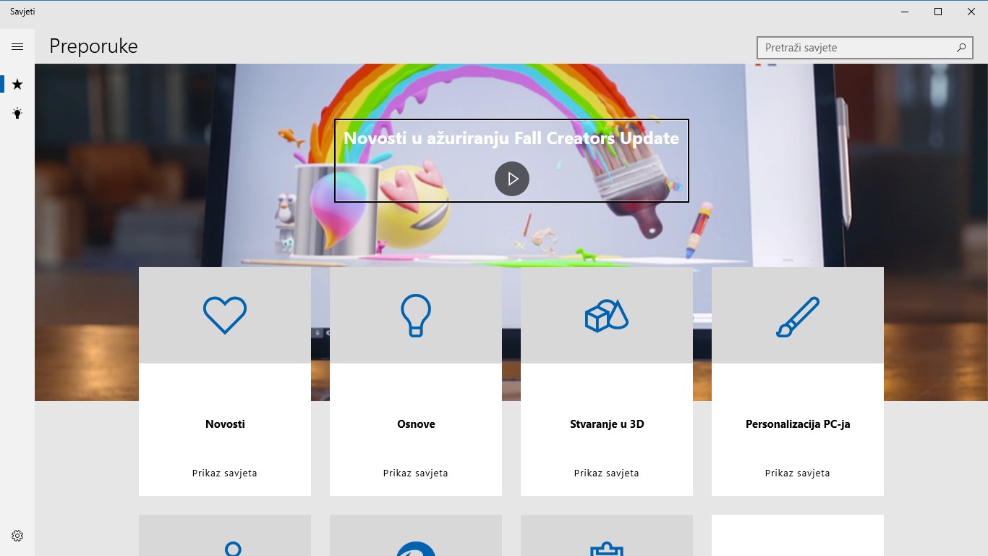Open the hamburger navigation menu
988x556 pixels.
tap(17, 47)
